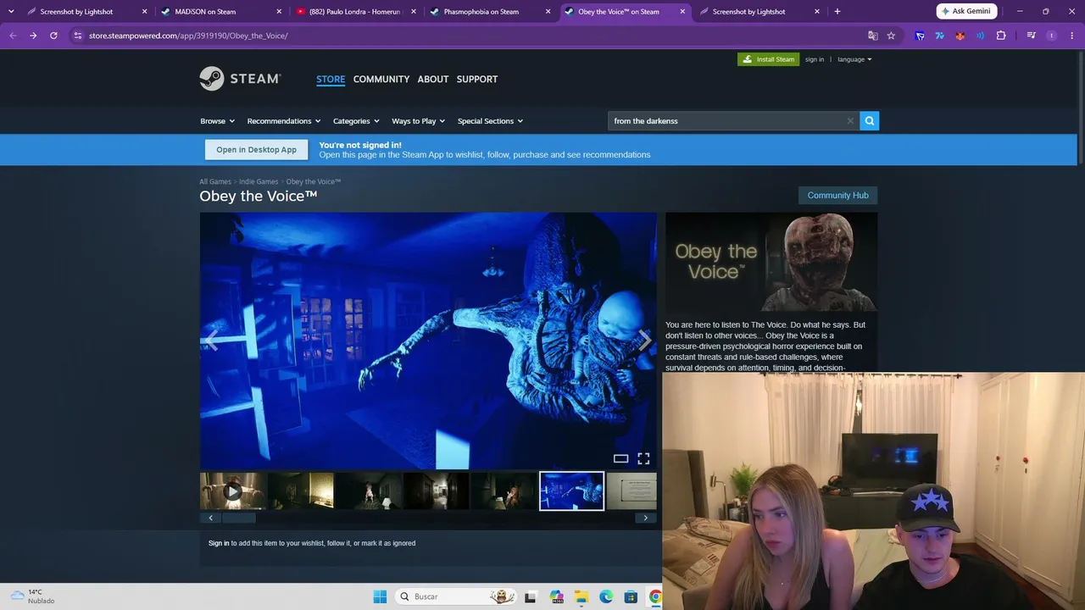View site information icon in address bar

tap(77, 36)
